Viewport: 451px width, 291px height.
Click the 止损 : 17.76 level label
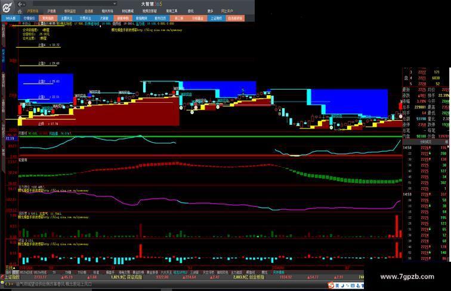pos(48,124)
